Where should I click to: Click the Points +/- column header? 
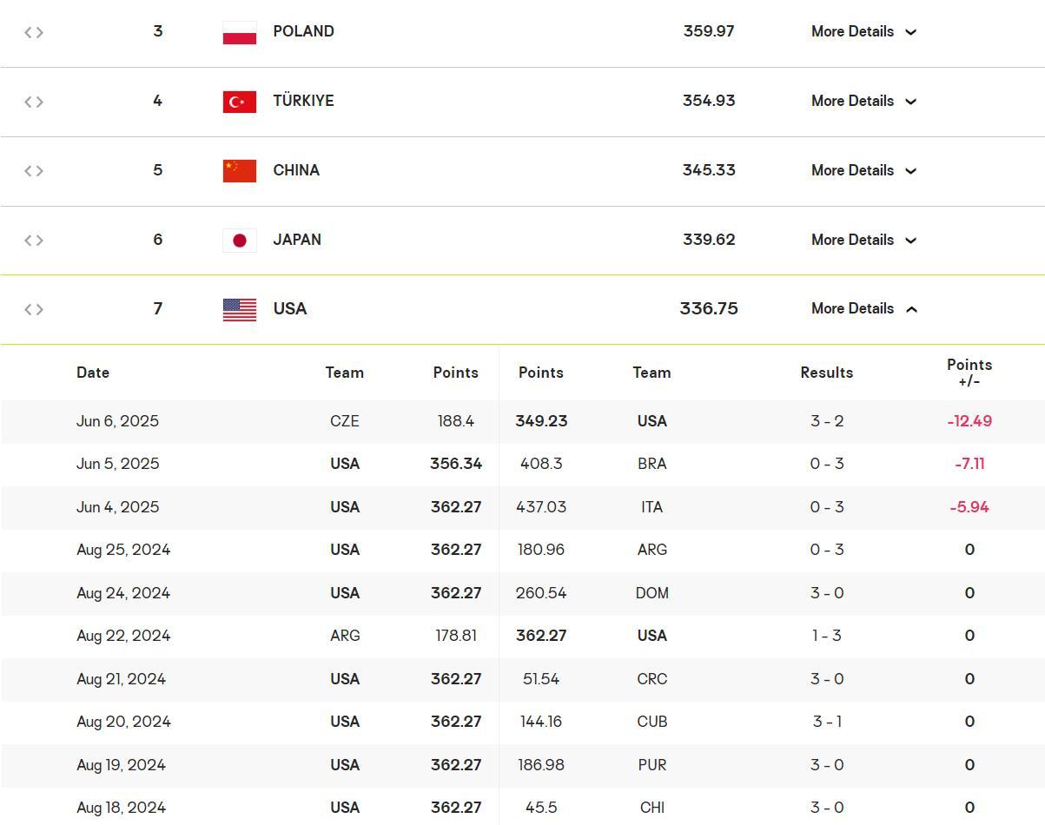pyautogui.click(x=969, y=373)
